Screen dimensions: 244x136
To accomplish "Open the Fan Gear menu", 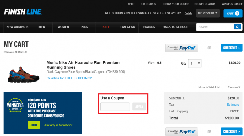I will point(128,27).
